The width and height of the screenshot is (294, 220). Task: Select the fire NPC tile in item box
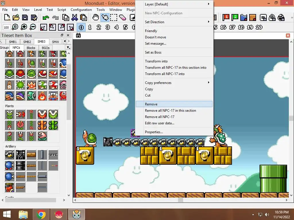pyautogui.click(x=42, y=96)
